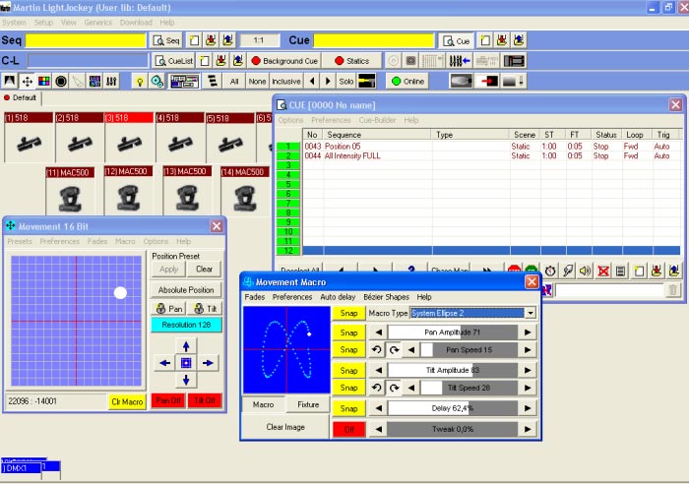This screenshot has height=484, width=689.
Task: Open the Intensity shutter tool icon
Action: click(10, 82)
